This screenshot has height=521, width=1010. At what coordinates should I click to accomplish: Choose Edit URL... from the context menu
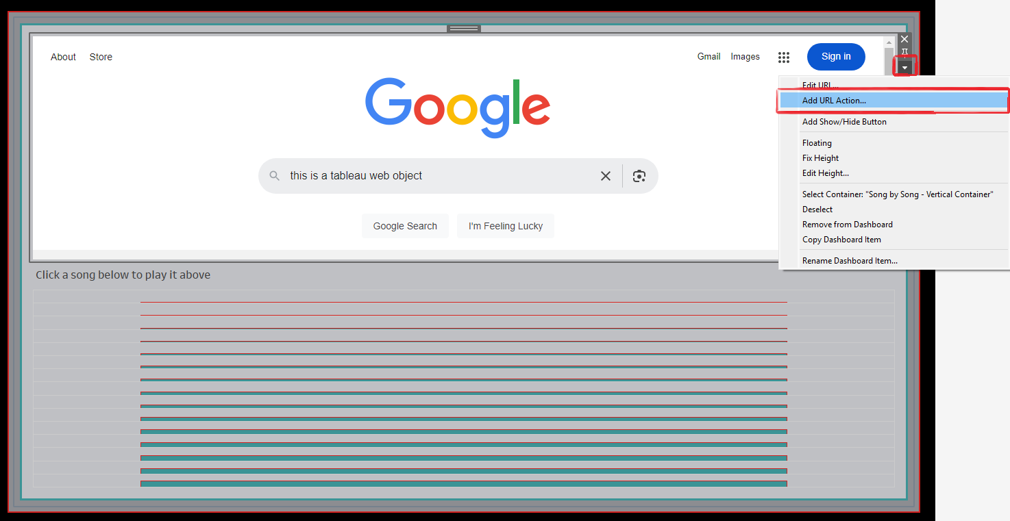click(820, 85)
